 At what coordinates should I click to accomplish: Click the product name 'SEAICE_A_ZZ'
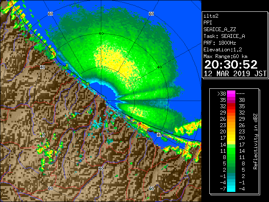click(x=220, y=29)
